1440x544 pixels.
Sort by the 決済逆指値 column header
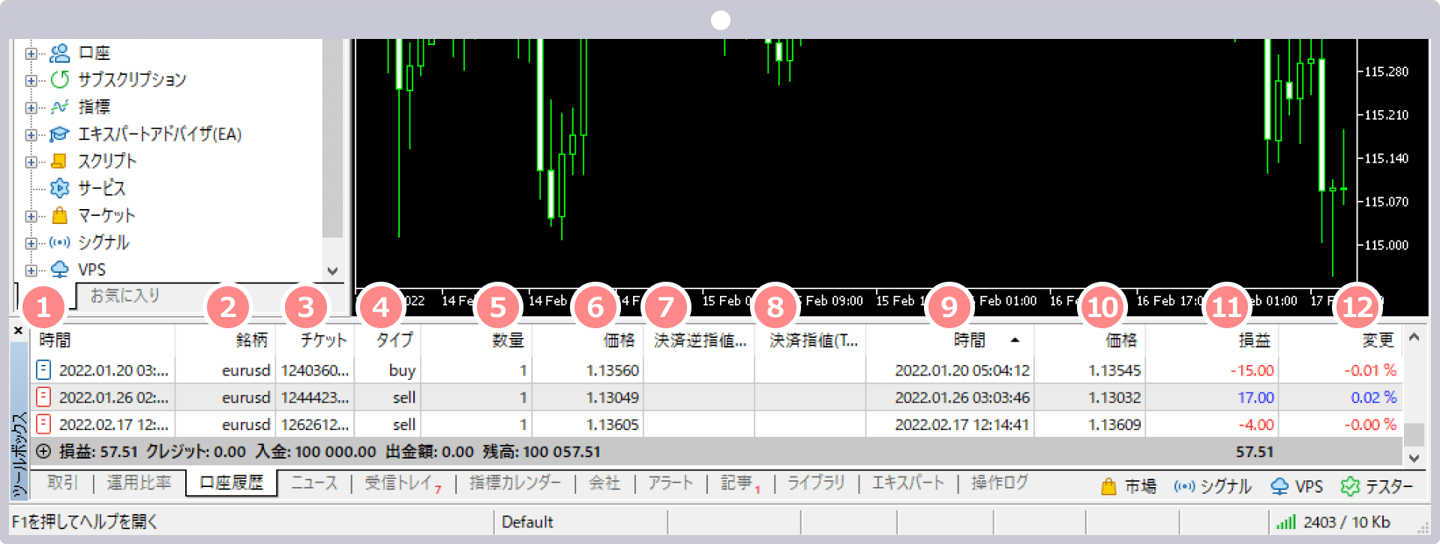(x=699, y=340)
